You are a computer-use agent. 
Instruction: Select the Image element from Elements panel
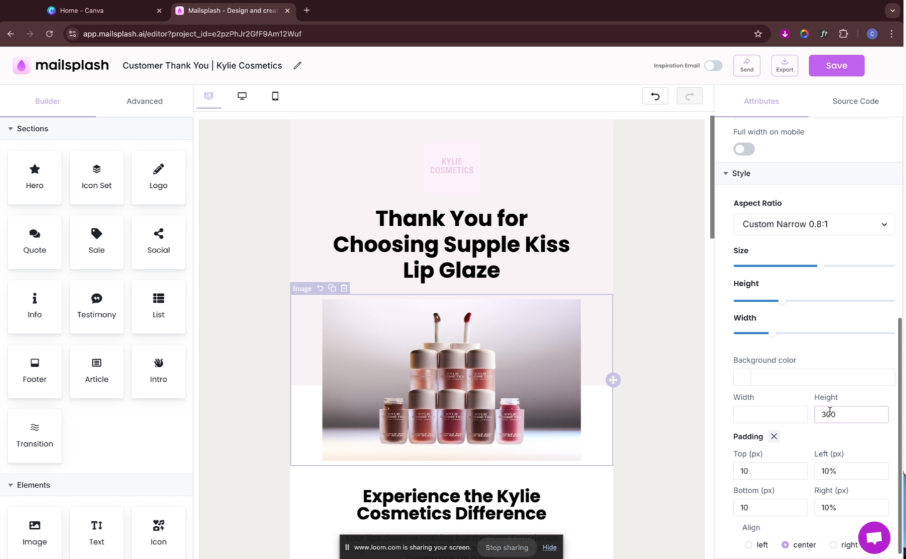pyautogui.click(x=34, y=531)
